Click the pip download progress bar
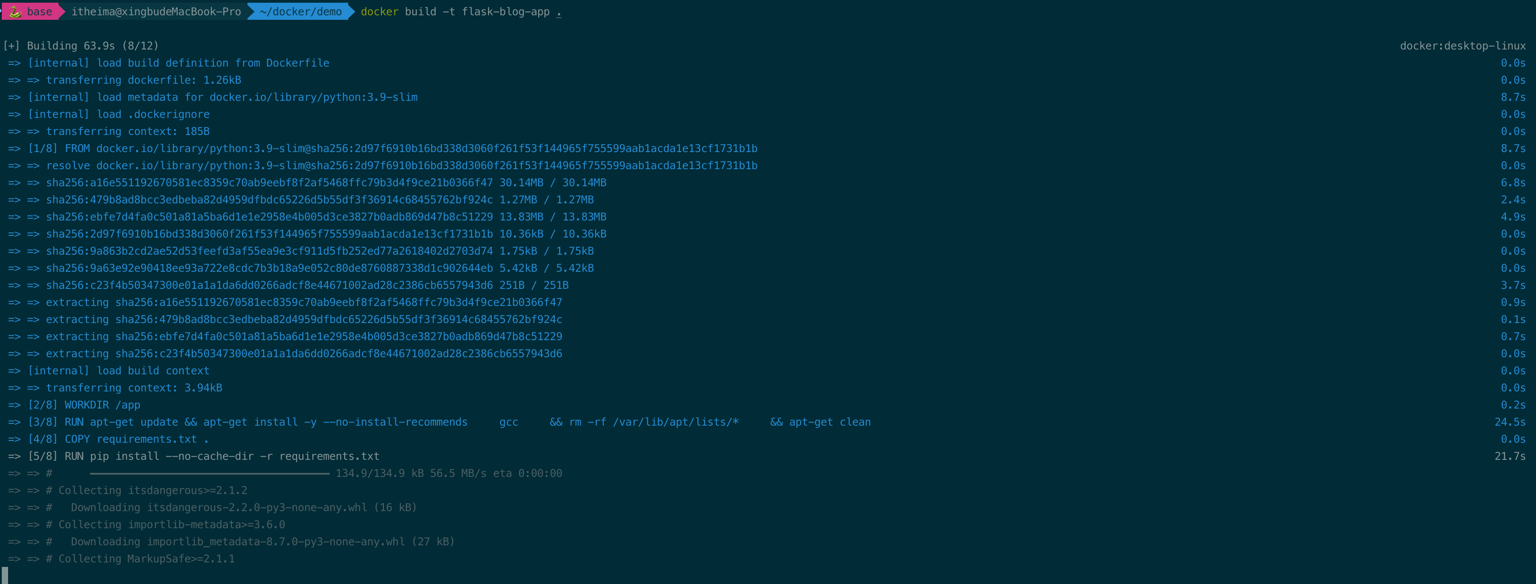Viewport: 1536px width, 584px height. tap(209, 474)
